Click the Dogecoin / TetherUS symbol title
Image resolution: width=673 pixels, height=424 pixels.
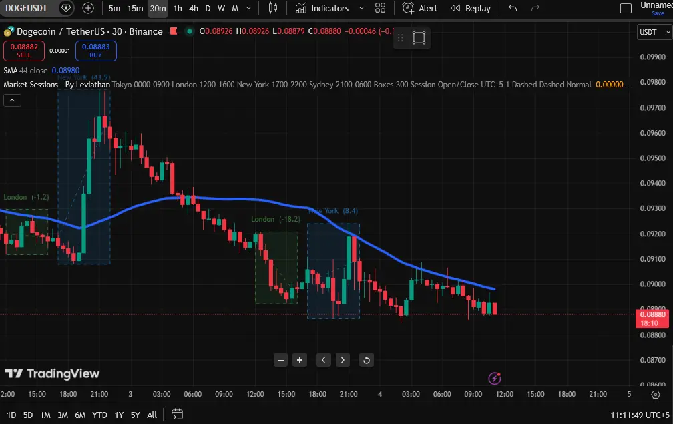[89, 31]
